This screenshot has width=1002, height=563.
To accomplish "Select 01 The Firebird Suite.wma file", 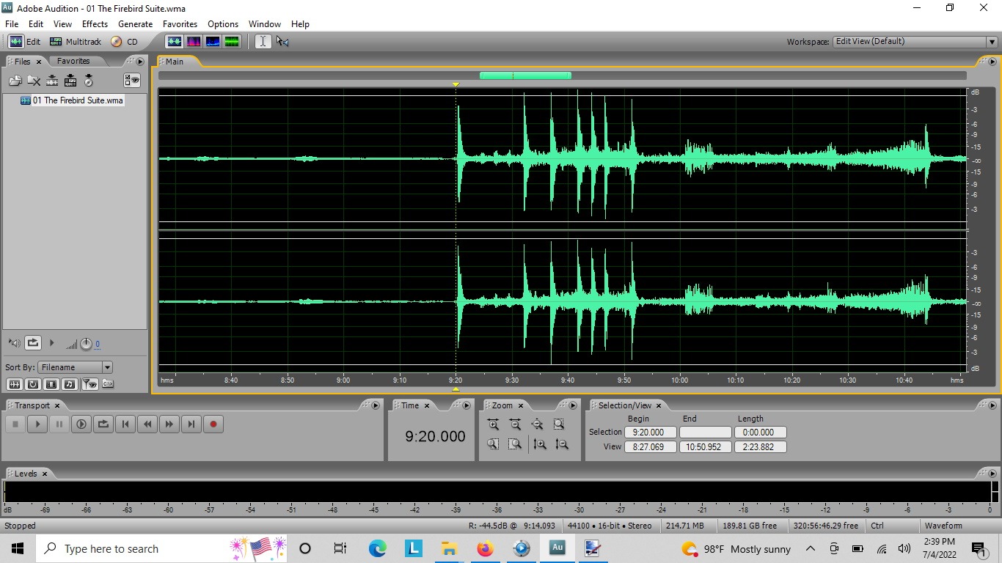I will point(72,100).
